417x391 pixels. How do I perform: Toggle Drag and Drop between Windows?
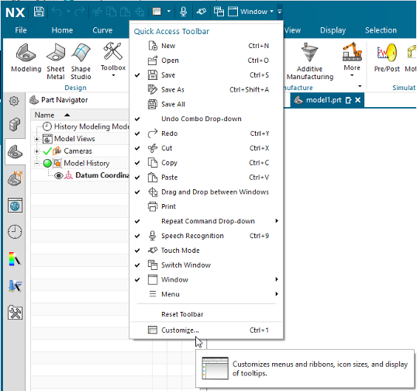(206, 192)
